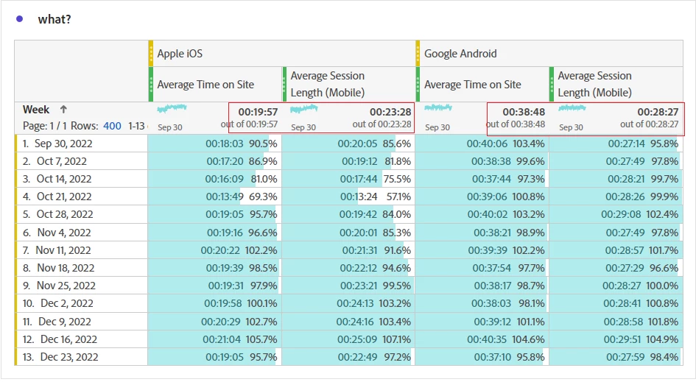
Task: Click the sparkline under Apple iOS Average Session Length
Action: (x=304, y=108)
